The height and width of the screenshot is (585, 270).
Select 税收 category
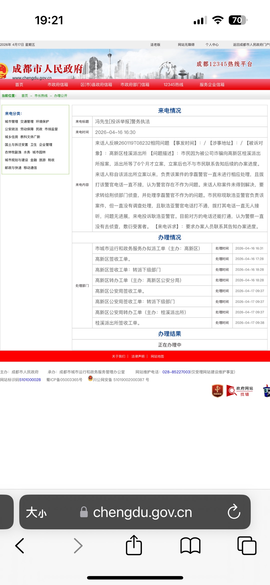coord(51,160)
